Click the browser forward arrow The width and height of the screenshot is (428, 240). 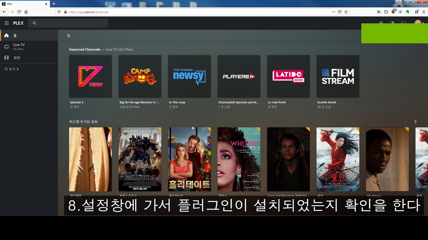point(12,12)
